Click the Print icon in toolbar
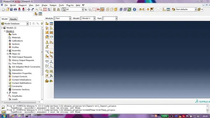 (15, 10)
